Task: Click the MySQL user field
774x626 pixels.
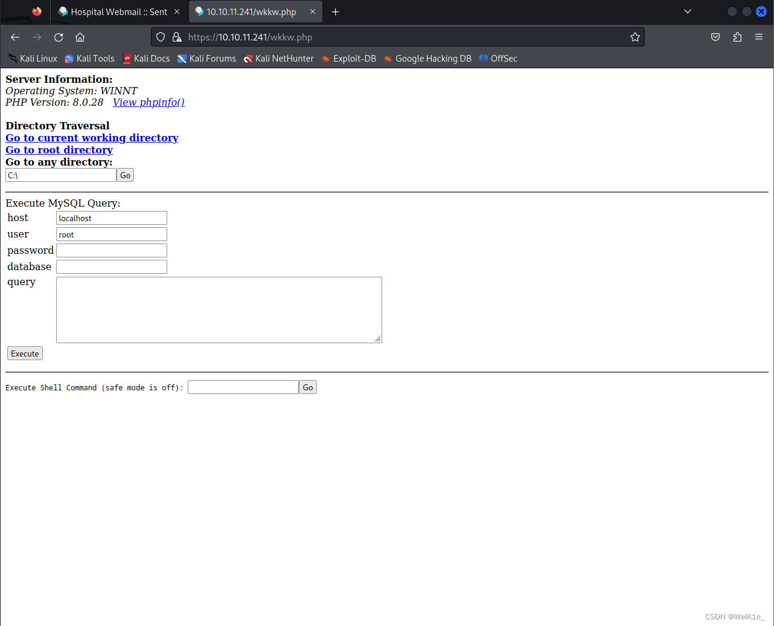Action: (112, 234)
